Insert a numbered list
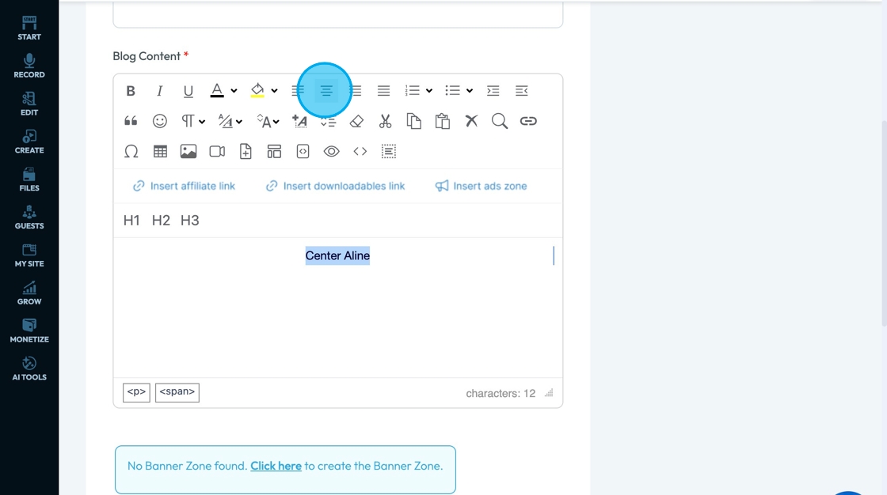Image resolution: width=887 pixels, height=495 pixels. point(413,91)
